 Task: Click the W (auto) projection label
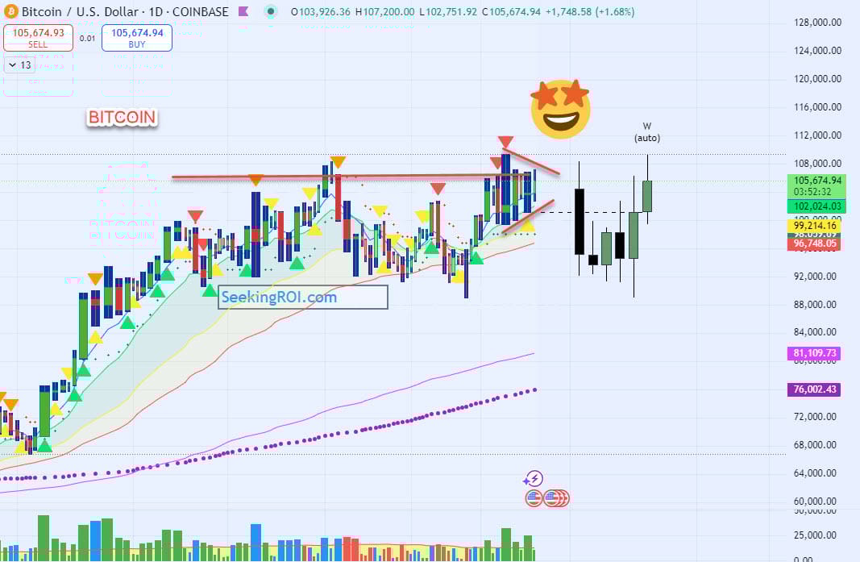tap(647, 132)
